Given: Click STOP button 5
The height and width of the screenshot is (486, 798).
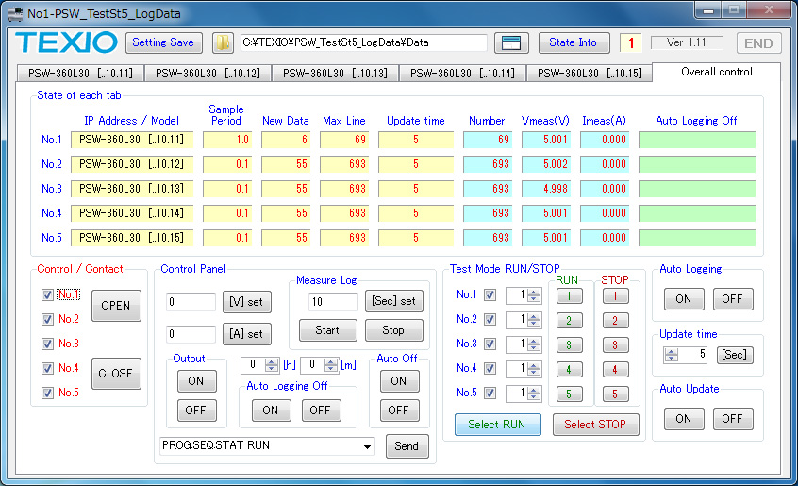Looking at the screenshot, I should 615,394.
